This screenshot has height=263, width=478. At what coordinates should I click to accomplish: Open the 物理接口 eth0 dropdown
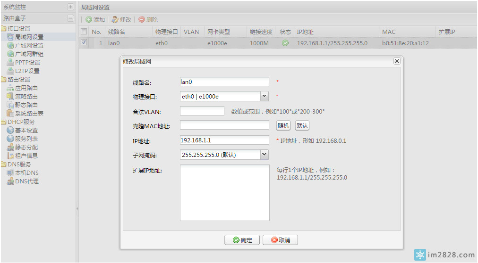pos(264,97)
